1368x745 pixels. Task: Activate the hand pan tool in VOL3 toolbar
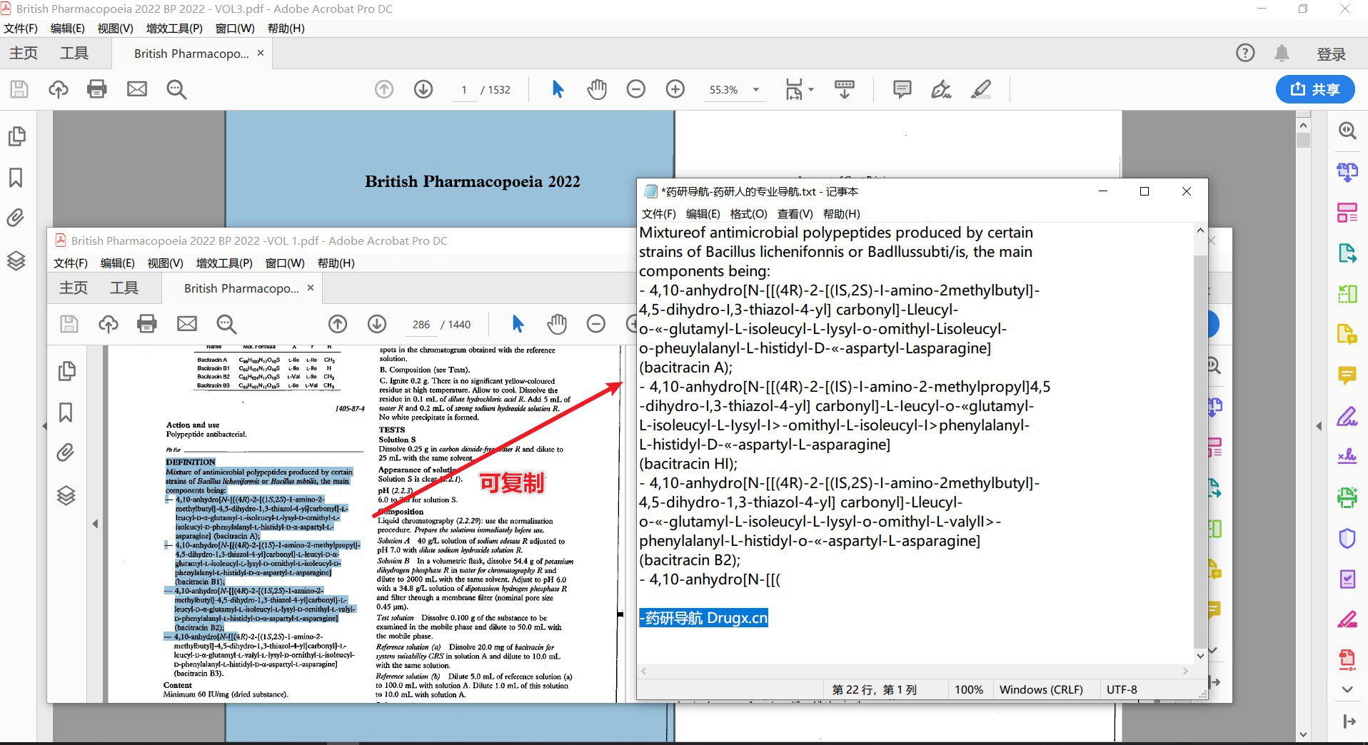pos(597,89)
